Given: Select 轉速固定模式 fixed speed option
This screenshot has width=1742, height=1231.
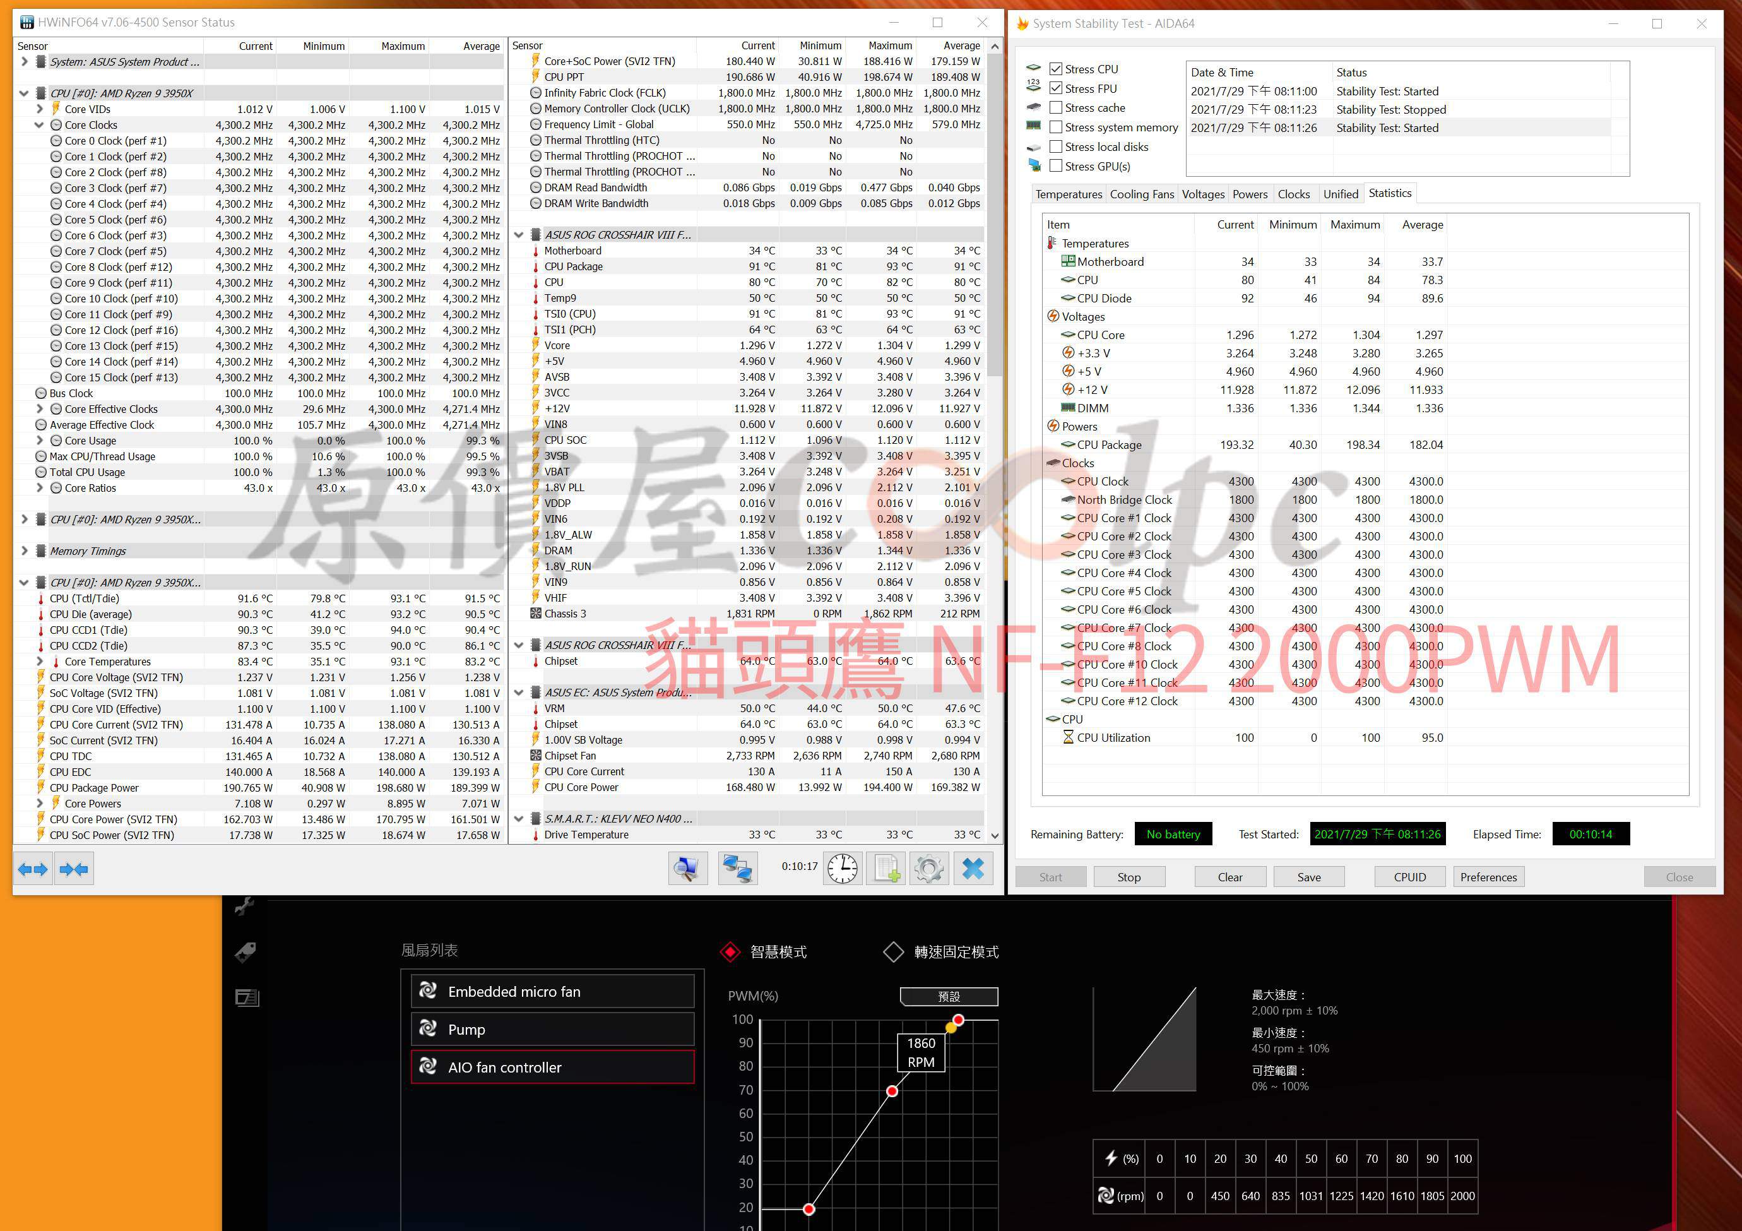Looking at the screenshot, I should click(942, 952).
